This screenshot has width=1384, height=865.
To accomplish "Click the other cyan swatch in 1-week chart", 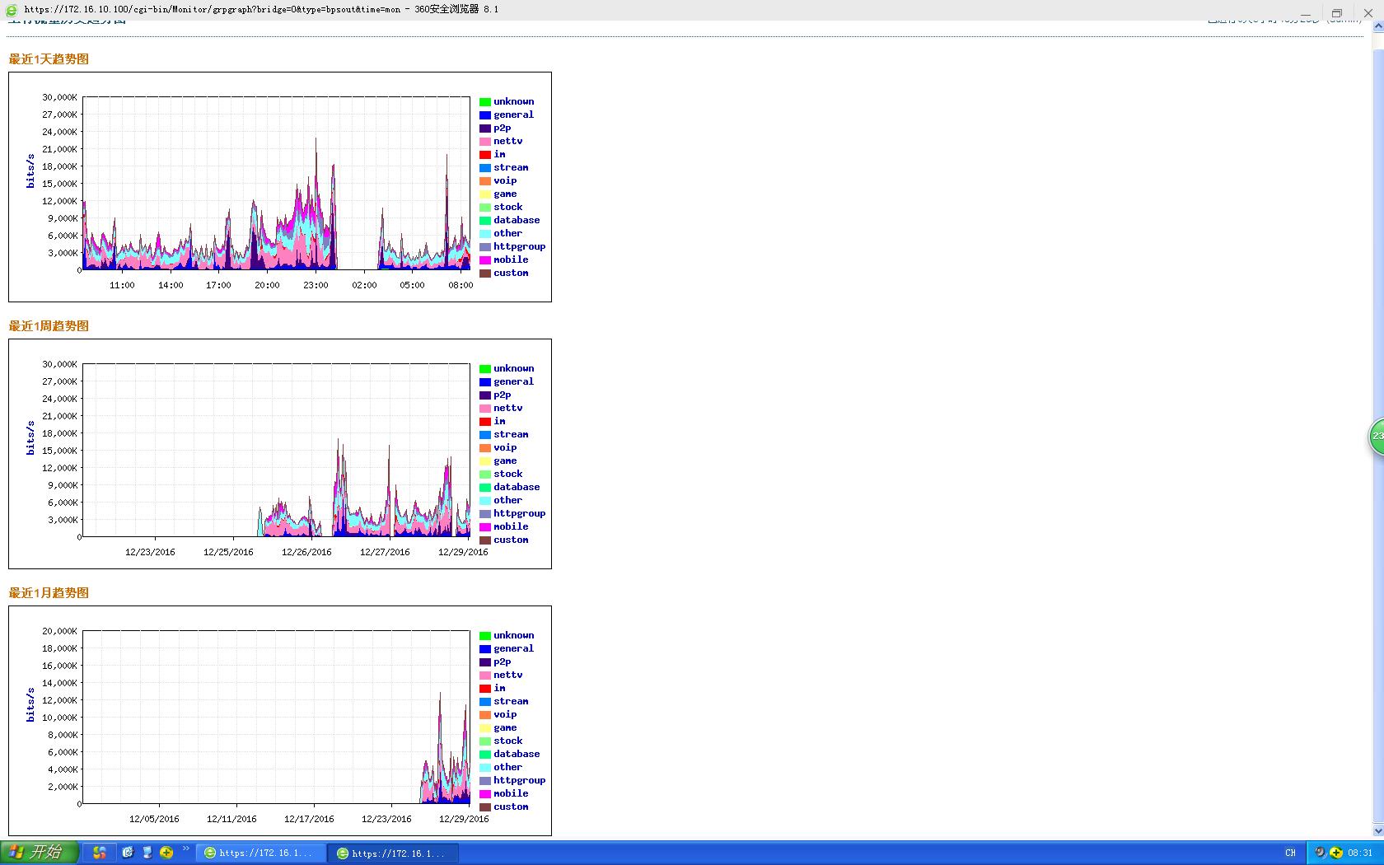I will [x=485, y=501].
